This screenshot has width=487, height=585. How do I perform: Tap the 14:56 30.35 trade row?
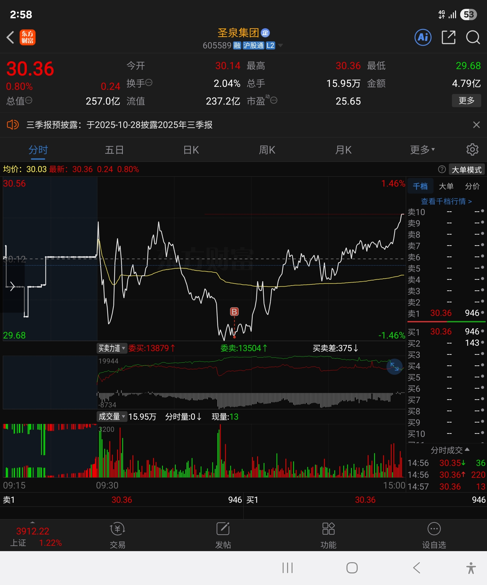coord(446,463)
